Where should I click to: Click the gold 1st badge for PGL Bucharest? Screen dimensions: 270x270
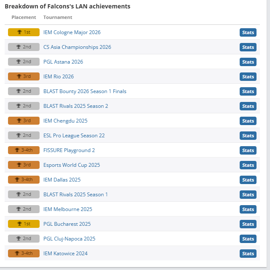24,224
